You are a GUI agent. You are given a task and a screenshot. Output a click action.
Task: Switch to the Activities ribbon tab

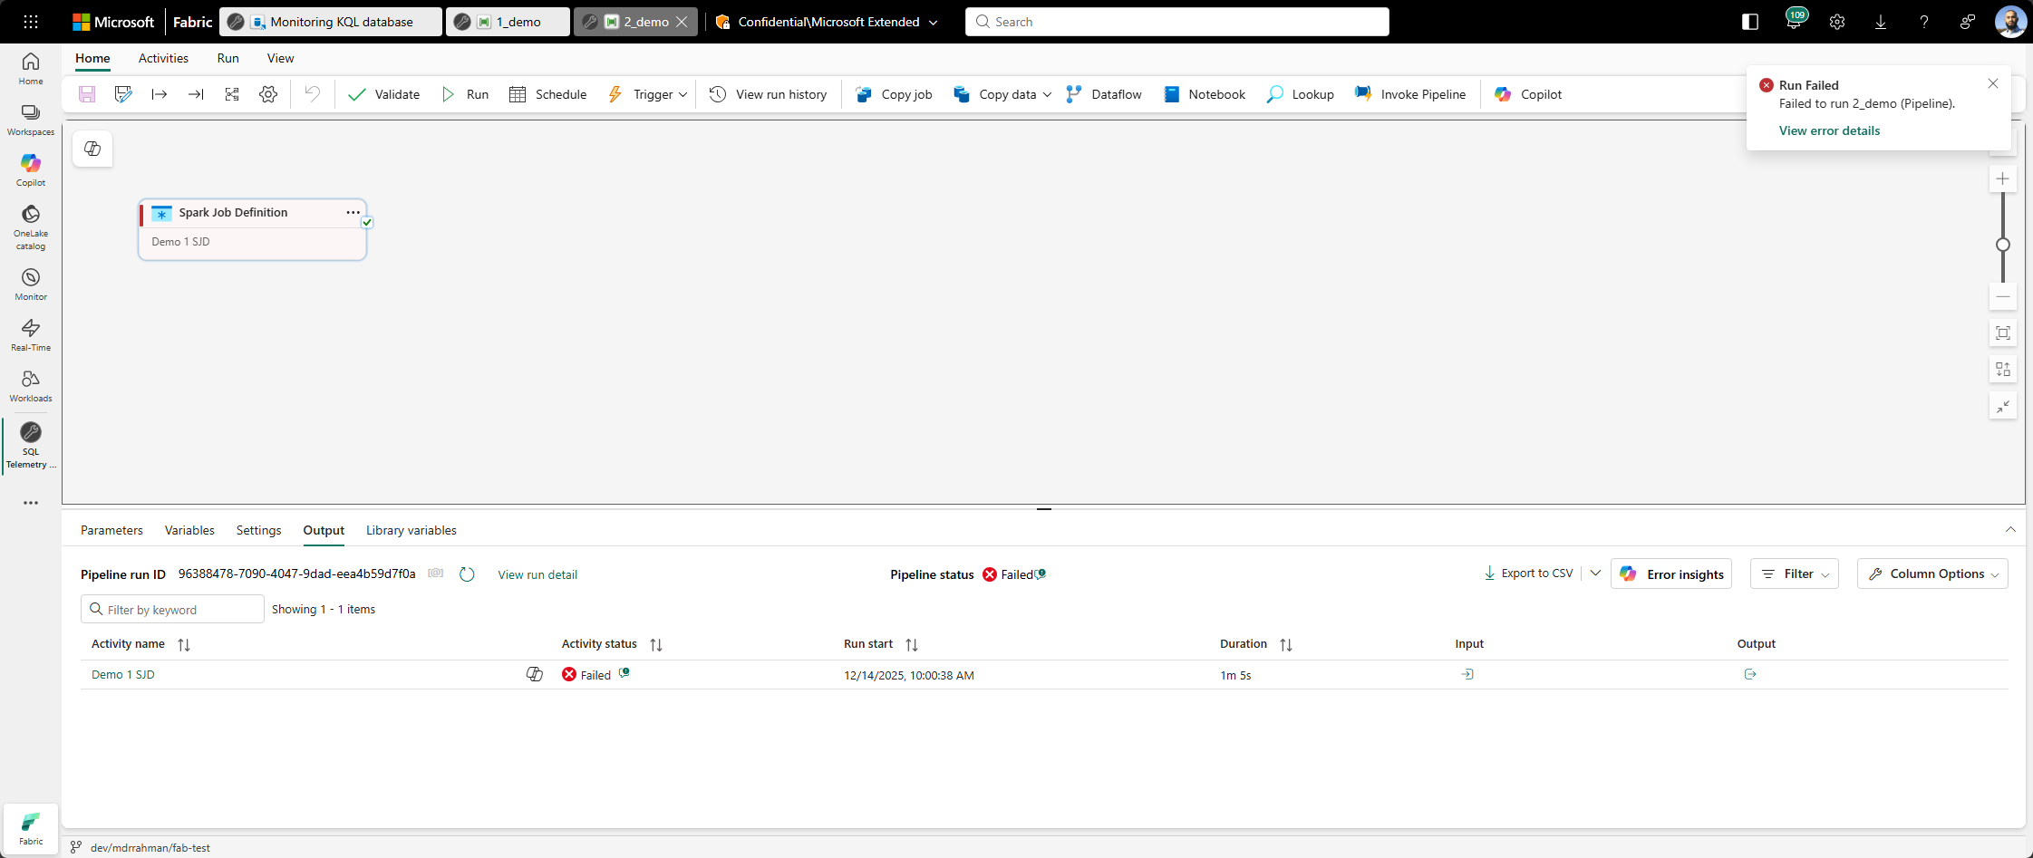click(163, 58)
